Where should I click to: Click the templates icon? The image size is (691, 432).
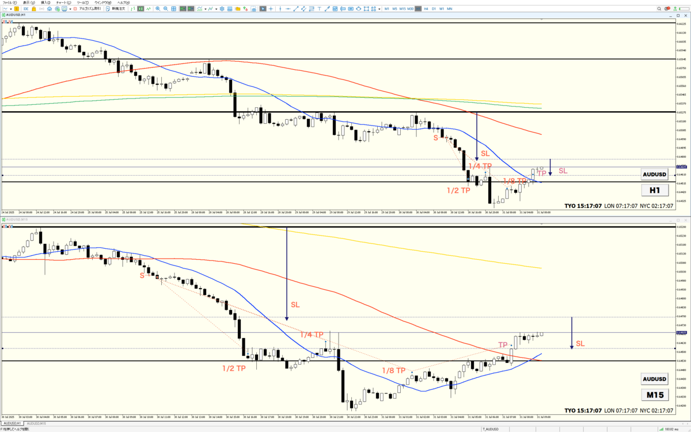click(230, 9)
